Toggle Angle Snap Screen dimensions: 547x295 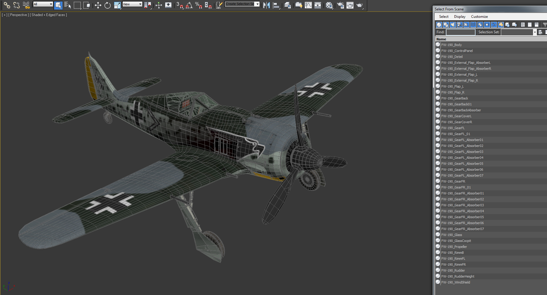tap(189, 5)
